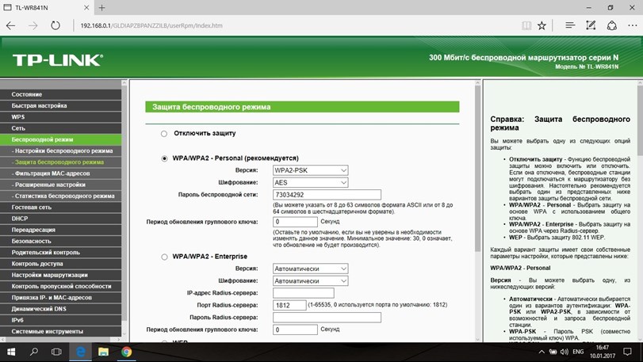Open Гостевая сеть menu item
The image size is (643, 362).
pos(61,208)
